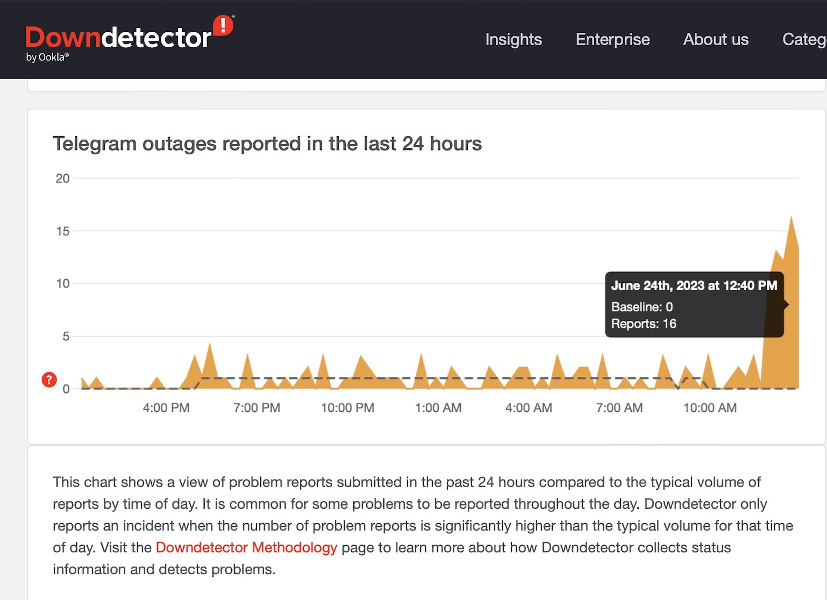Click the 20 value on the y-axis
Image resolution: width=827 pixels, height=600 pixels.
tap(62, 178)
